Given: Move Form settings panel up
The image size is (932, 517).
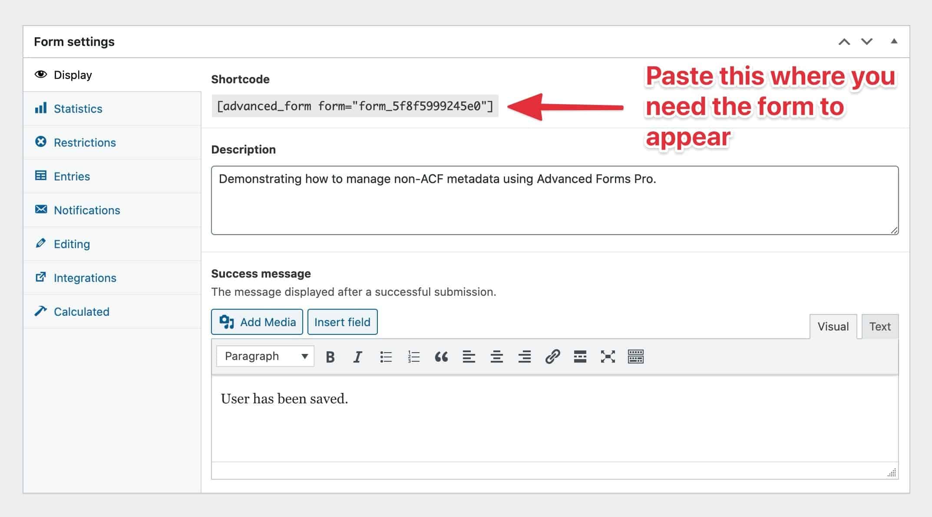Looking at the screenshot, I should point(844,42).
